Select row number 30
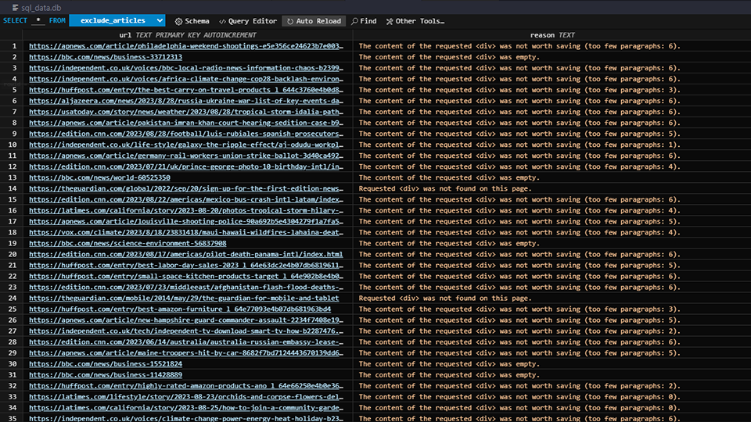This screenshot has height=422, width=751. pos(13,364)
